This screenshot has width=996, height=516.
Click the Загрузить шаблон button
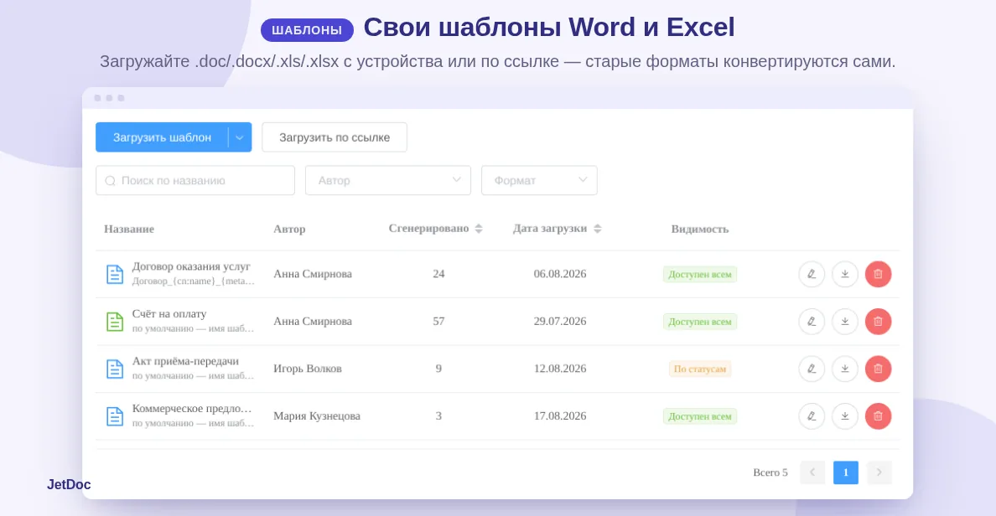(162, 137)
